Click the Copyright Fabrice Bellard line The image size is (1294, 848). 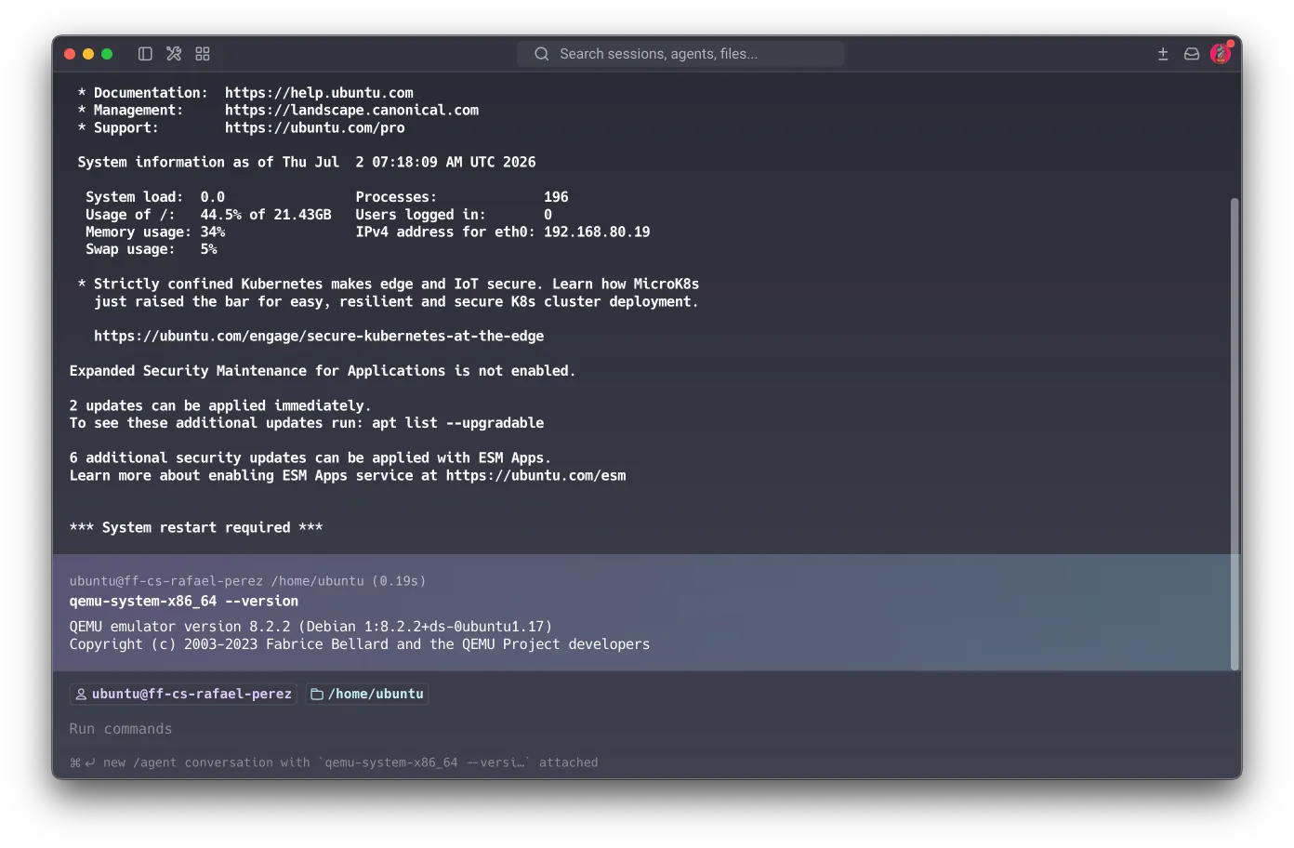[360, 644]
